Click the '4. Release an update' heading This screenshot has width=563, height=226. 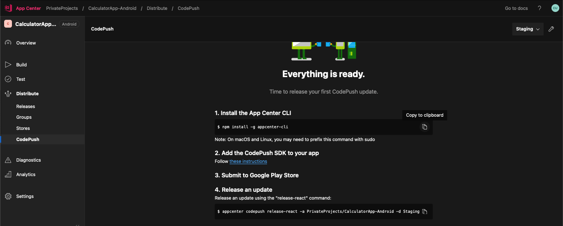[x=244, y=190]
